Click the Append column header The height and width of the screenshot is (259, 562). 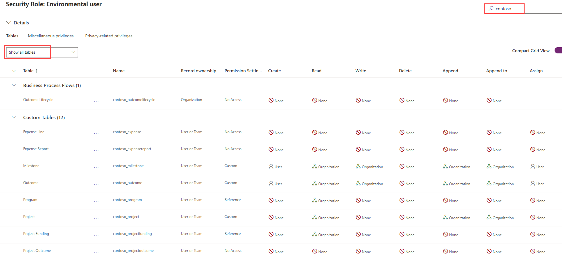click(x=450, y=71)
